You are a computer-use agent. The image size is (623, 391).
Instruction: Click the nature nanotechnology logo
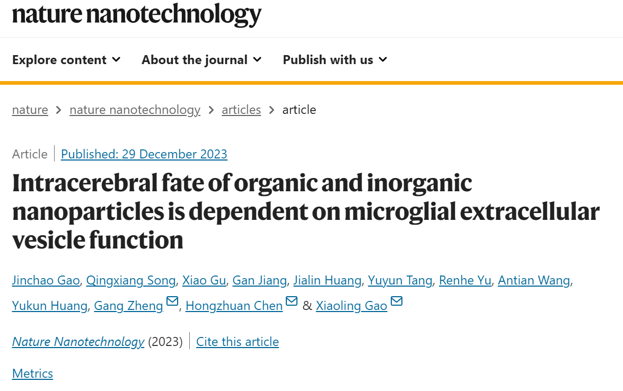pyautogui.click(x=137, y=14)
